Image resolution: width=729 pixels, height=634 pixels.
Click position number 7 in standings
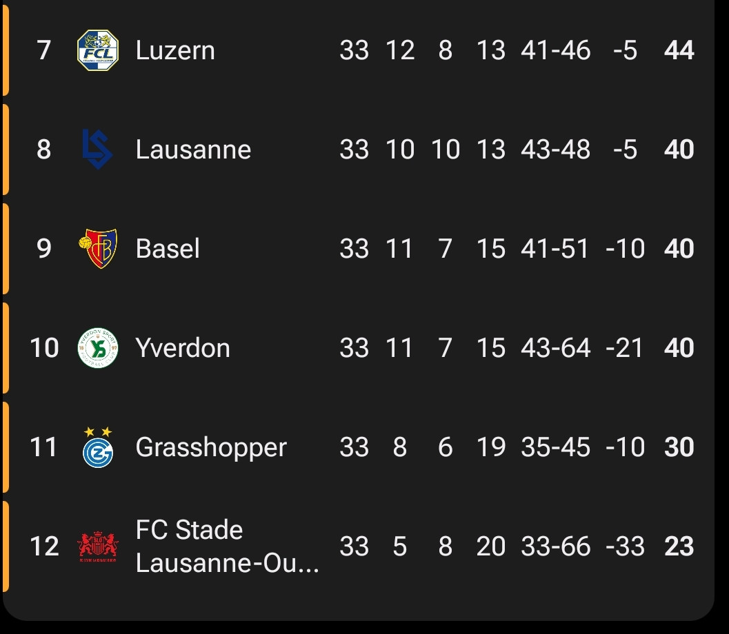pos(44,50)
